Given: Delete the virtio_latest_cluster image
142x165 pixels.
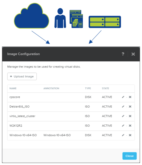Looking at the screenshot, I should point(130,116).
